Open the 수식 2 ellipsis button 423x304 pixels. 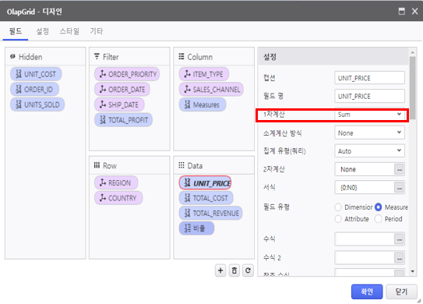[399, 258]
